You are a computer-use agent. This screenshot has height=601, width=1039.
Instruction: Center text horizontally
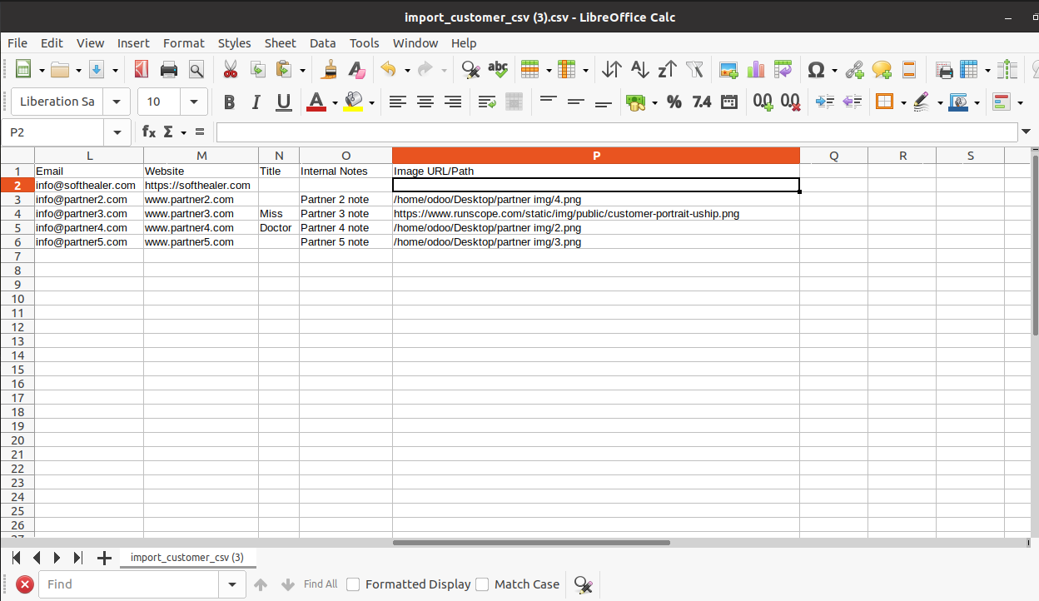tap(425, 102)
